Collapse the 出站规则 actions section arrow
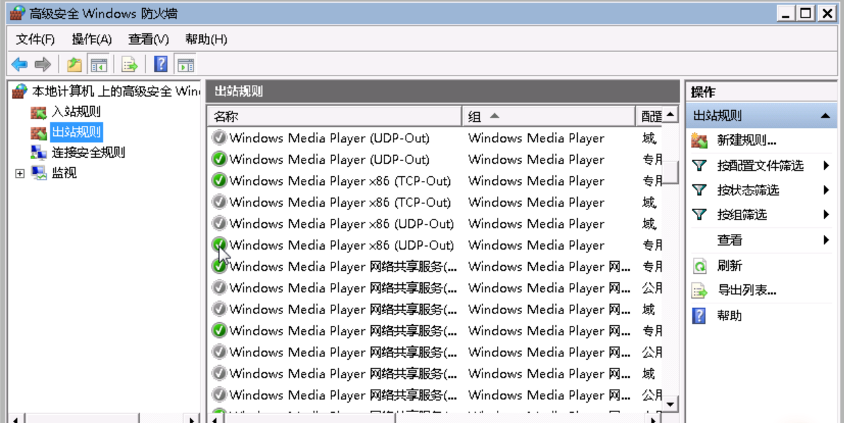 [826, 116]
